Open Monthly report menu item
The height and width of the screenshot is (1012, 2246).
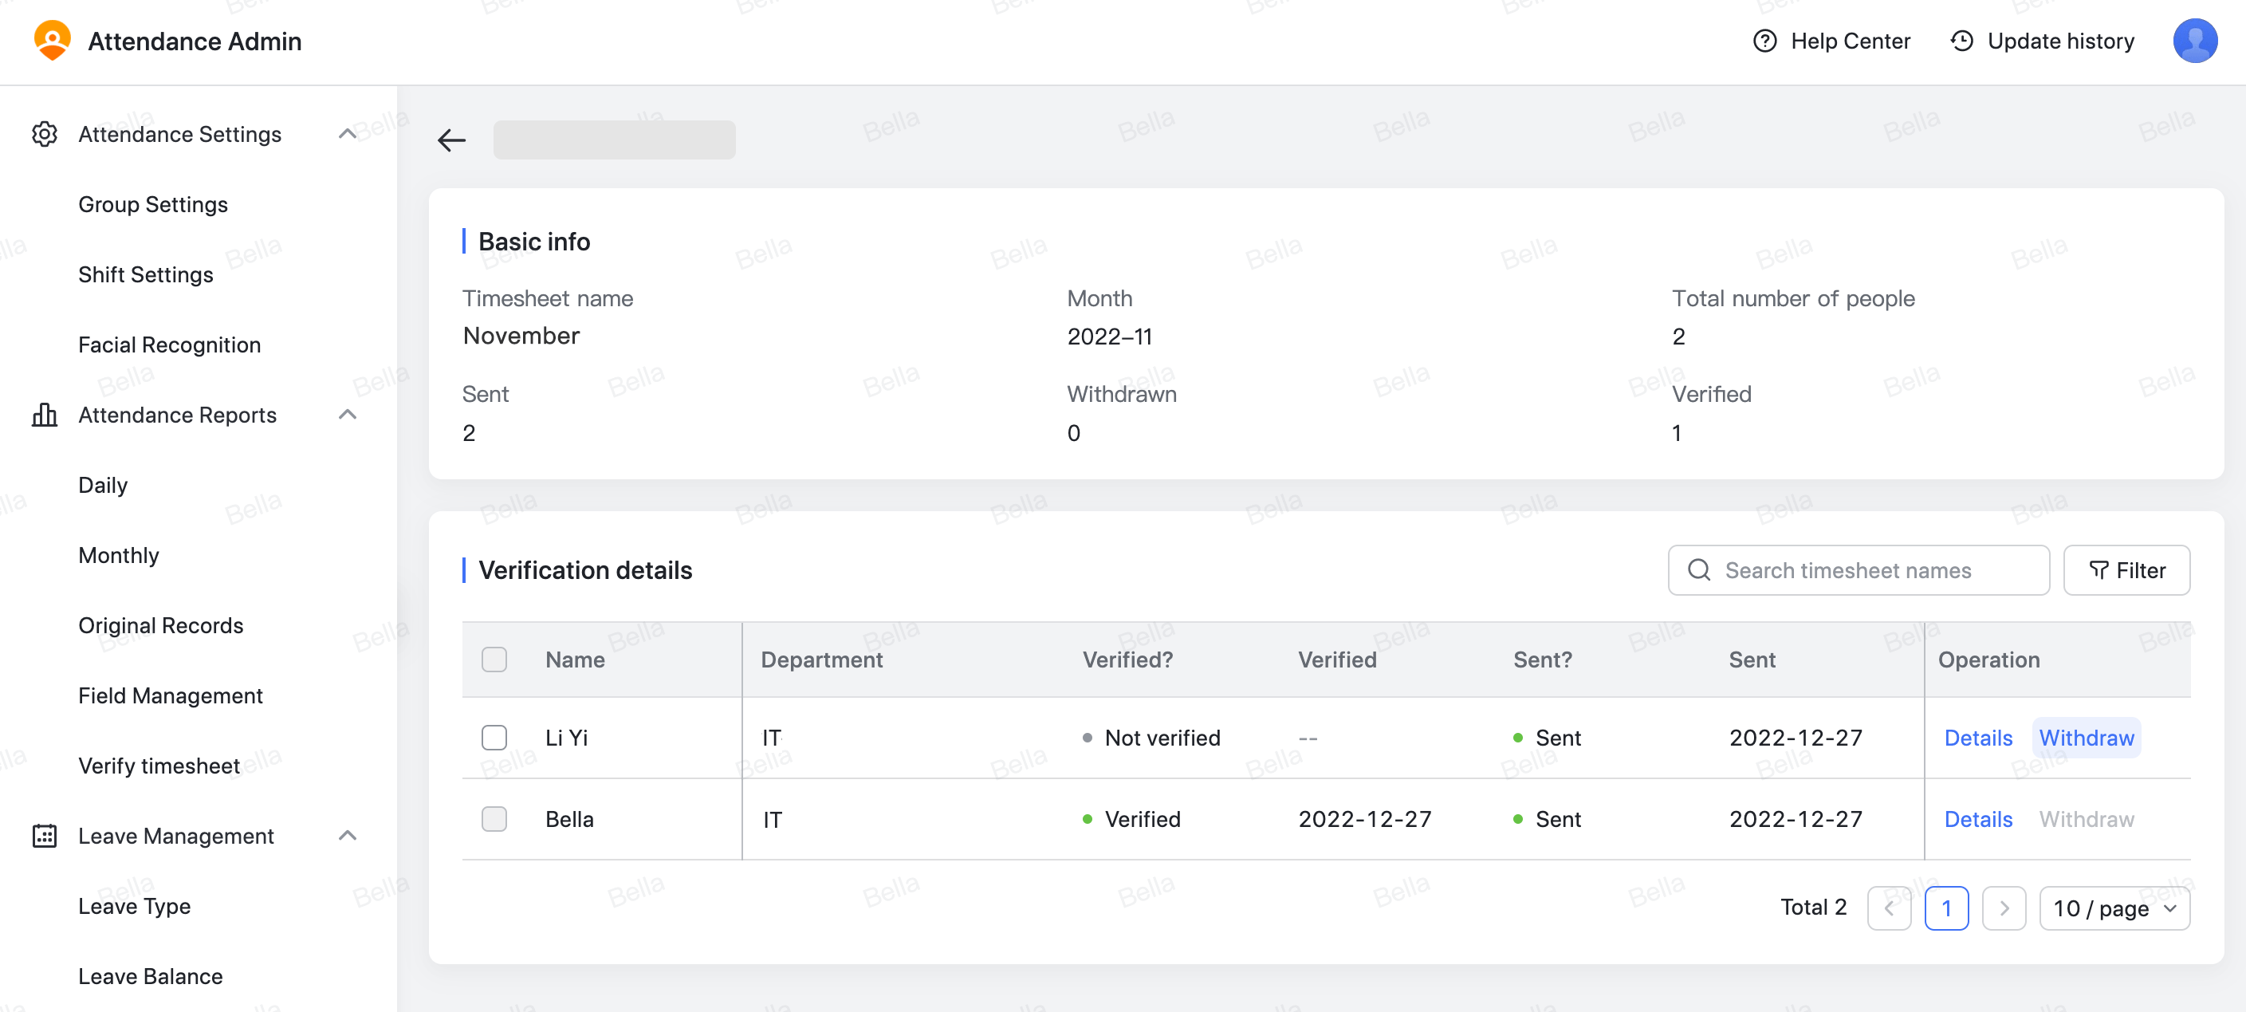pyautogui.click(x=119, y=555)
